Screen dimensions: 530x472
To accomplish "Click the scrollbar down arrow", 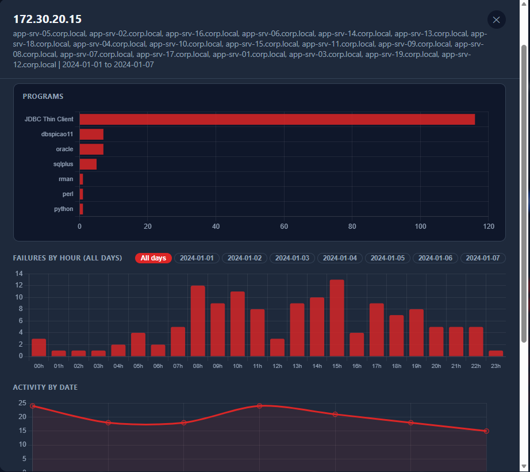I will coord(524,467).
